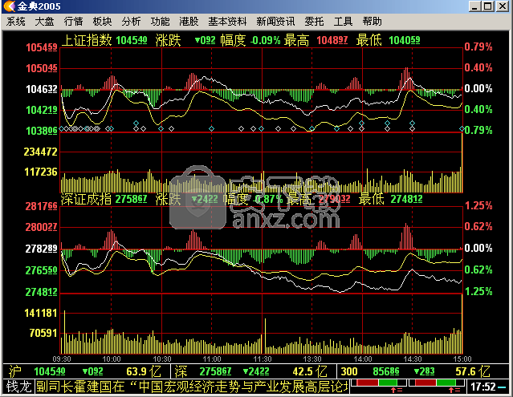The image size is (513, 397).
Task: Click the scrolling news ticker text
Action: click(x=192, y=387)
